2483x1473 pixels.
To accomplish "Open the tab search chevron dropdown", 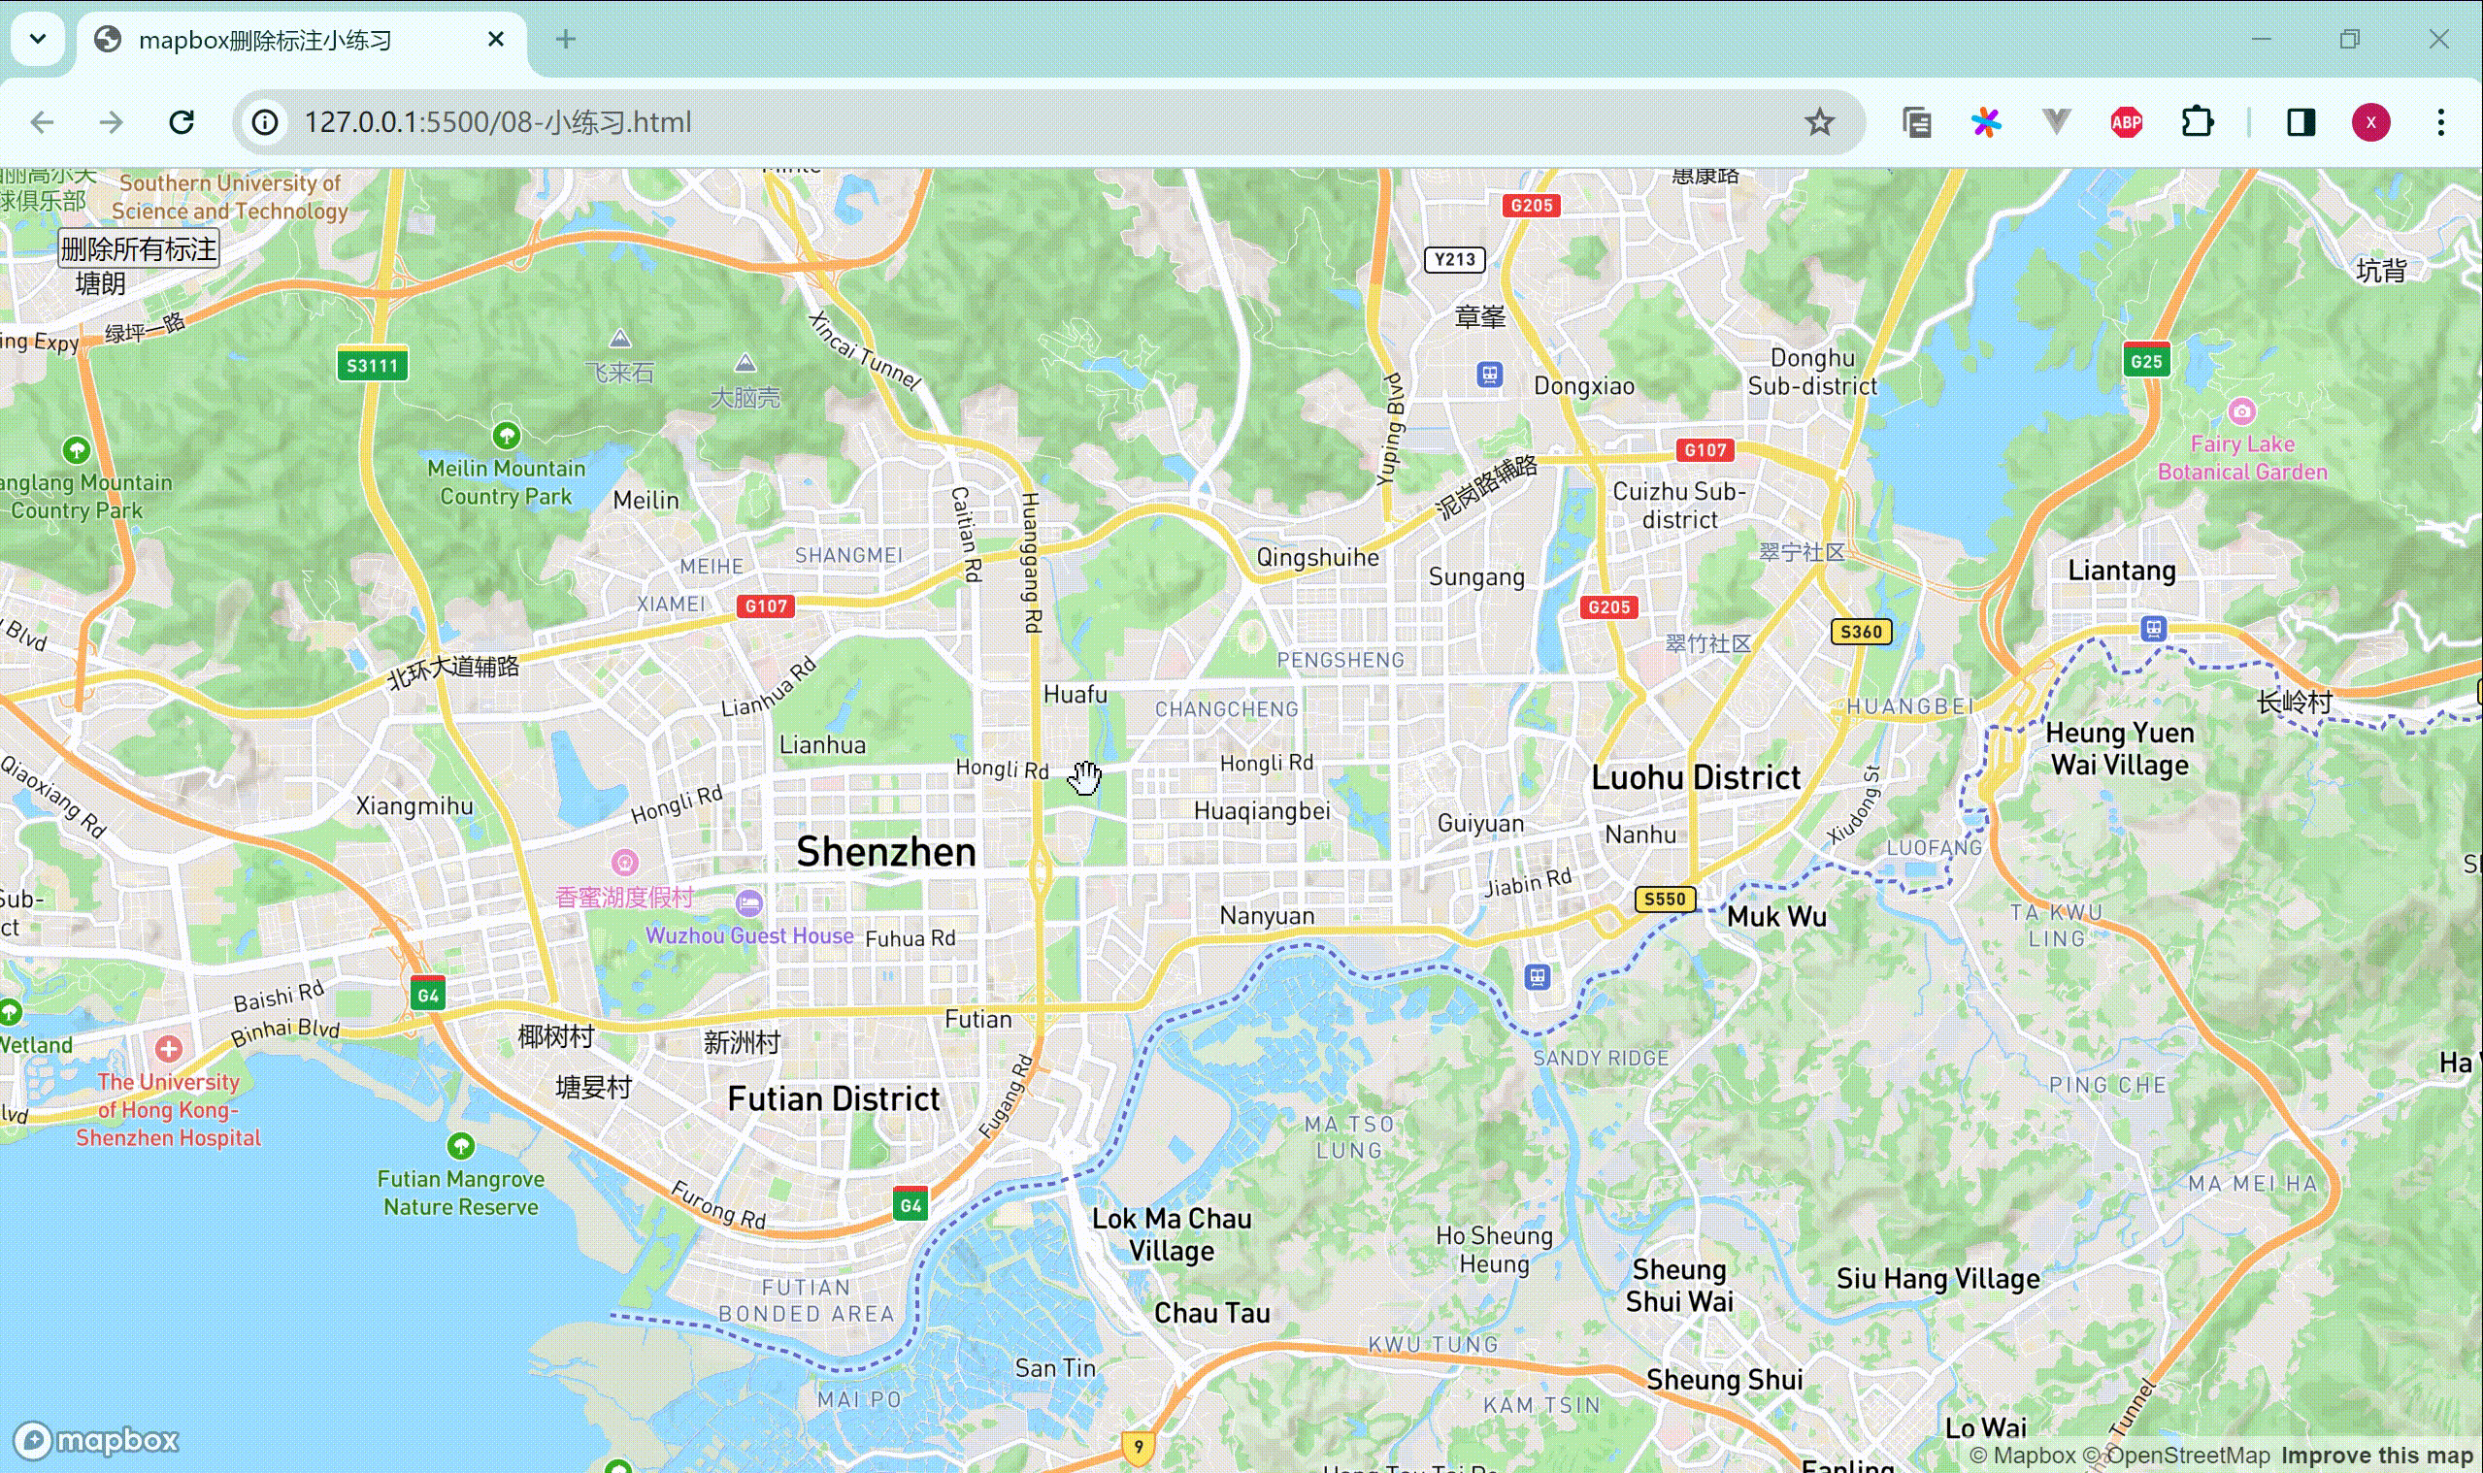I will coord(37,40).
